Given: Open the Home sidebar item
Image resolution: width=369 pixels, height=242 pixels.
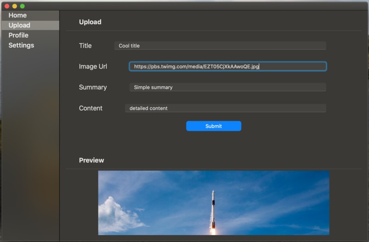Looking at the screenshot, I should pos(30,15).
